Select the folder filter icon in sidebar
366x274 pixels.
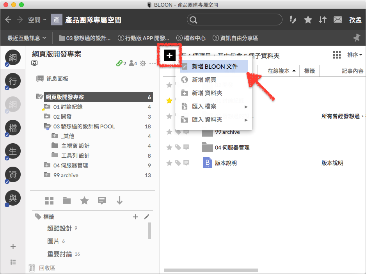(x=67, y=200)
